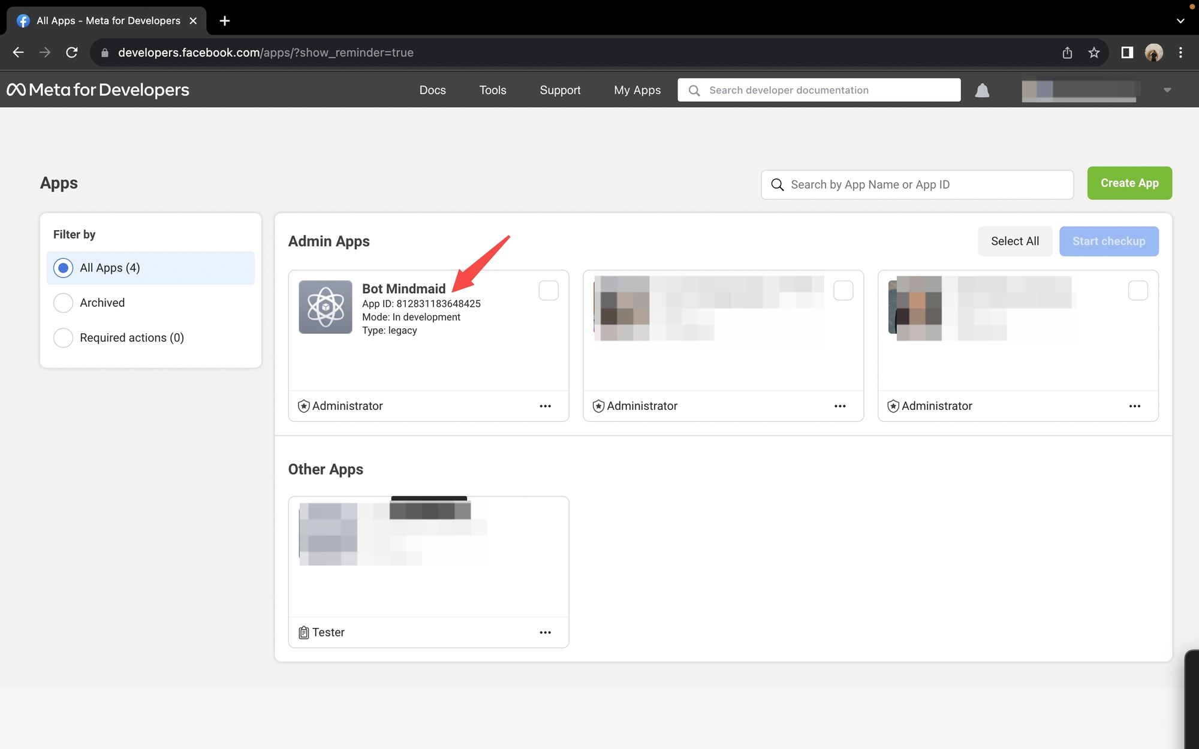Click the Start checkup button
This screenshot has height=749, width=1199.
pyautogui.click(x=1108, y=241)
